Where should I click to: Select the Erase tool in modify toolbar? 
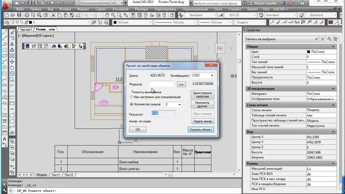[12, 32]
